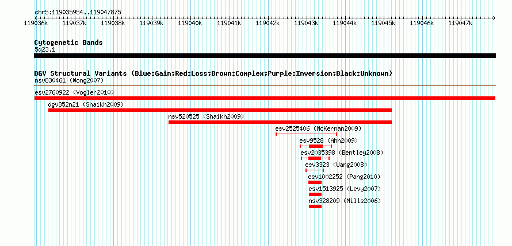The width and height of the screenshot is (512, 246).
Task: Click the 119039k ruler label
Action: click(x=151, y=23)
